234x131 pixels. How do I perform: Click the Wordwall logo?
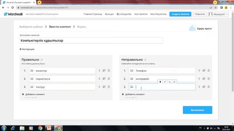[x=13, y=14]
